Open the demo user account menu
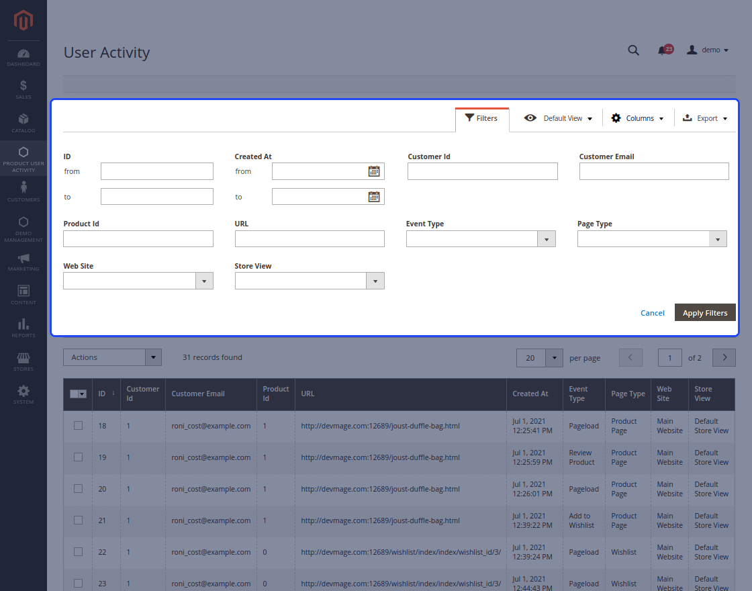The width and height of the screenshot is (752, 591). point(708,50)
